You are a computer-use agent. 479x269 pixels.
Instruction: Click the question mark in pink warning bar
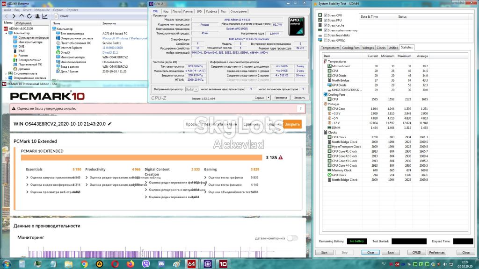click(x=301, y=108)
